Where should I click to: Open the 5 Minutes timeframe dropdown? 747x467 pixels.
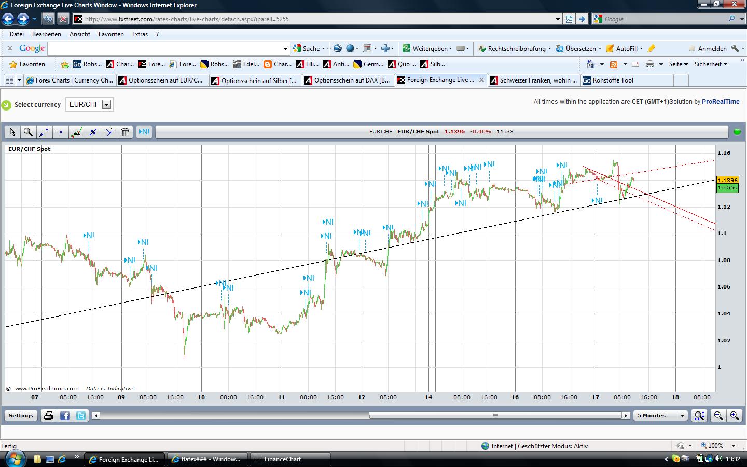pos(660,416)
